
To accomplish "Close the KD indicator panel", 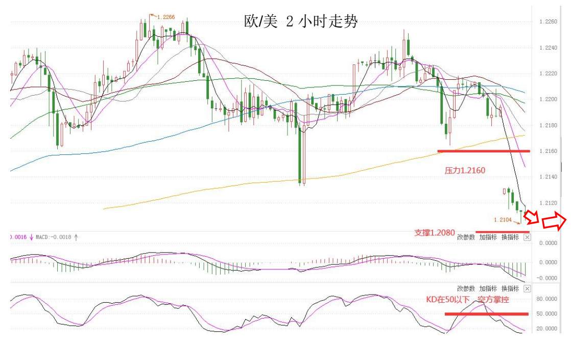I will [527, 289].
